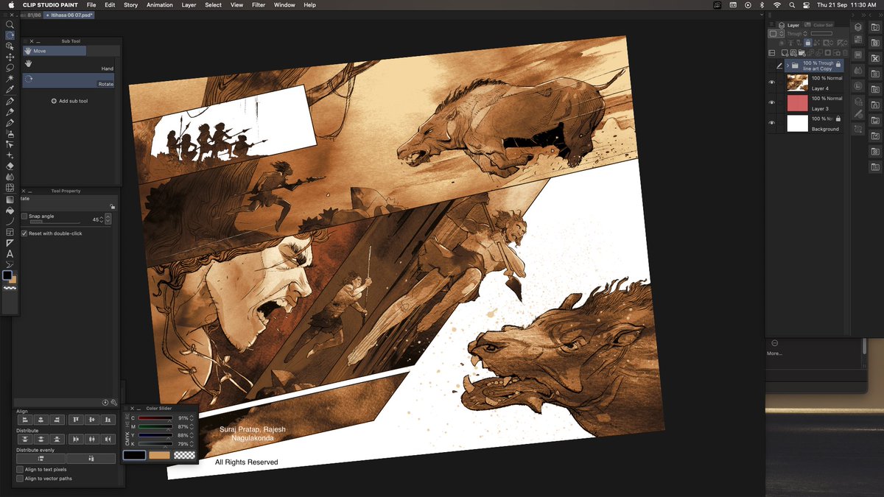884x497 pixels.
Task: Open the Story menu
Action: coord(130,5)
